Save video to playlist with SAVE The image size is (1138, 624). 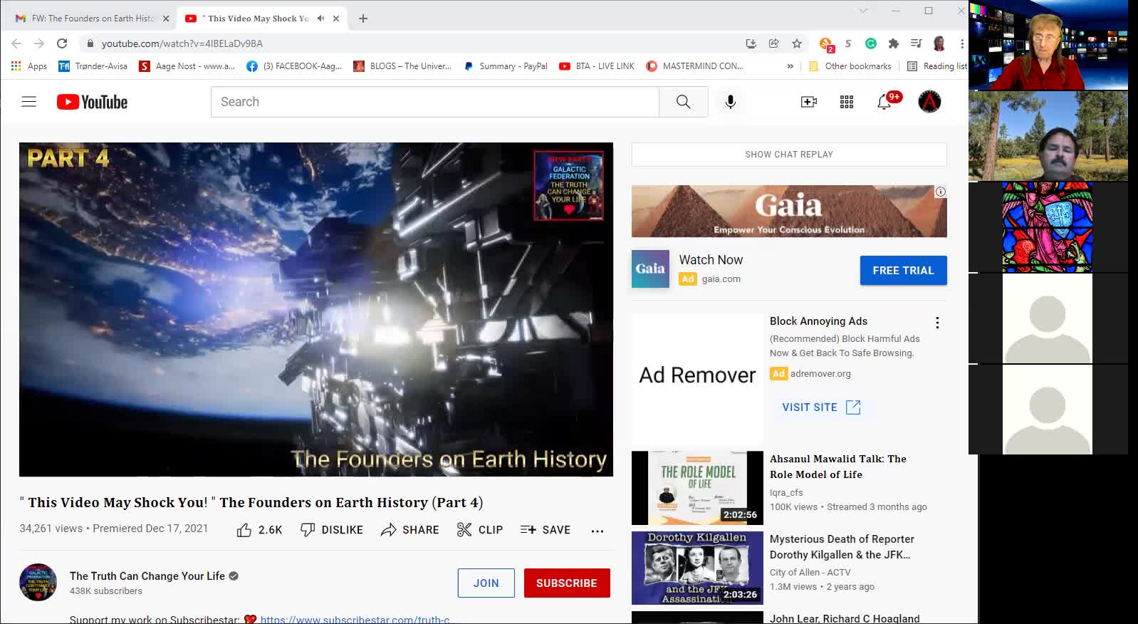[545, 529]
